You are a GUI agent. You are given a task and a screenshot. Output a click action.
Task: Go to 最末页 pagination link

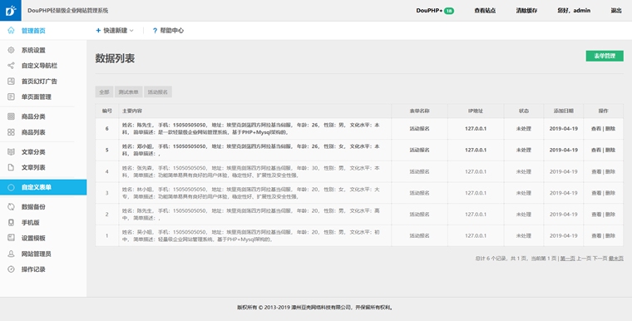coord(616,259)
